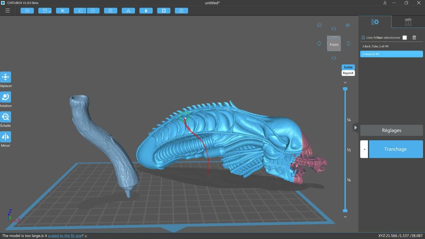Check the Tout sélectionner checkbox
Screen dimensions: 425x239
pyautogui.click(x=404, y=38)
